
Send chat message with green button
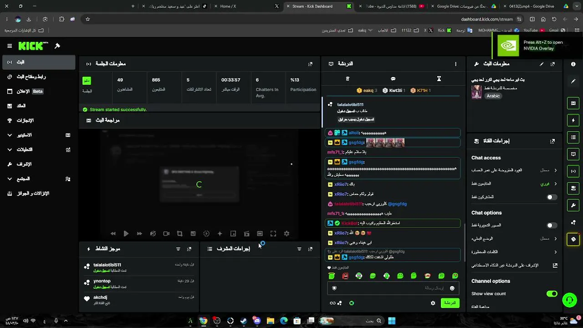(x=450, y=303)
